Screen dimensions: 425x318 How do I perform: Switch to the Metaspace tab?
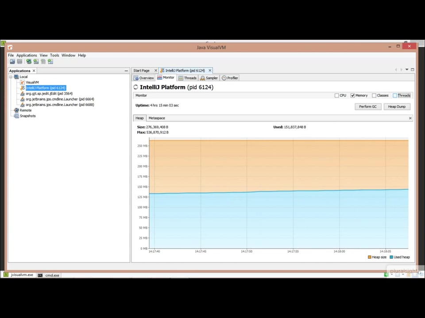(x=156, y=118)
